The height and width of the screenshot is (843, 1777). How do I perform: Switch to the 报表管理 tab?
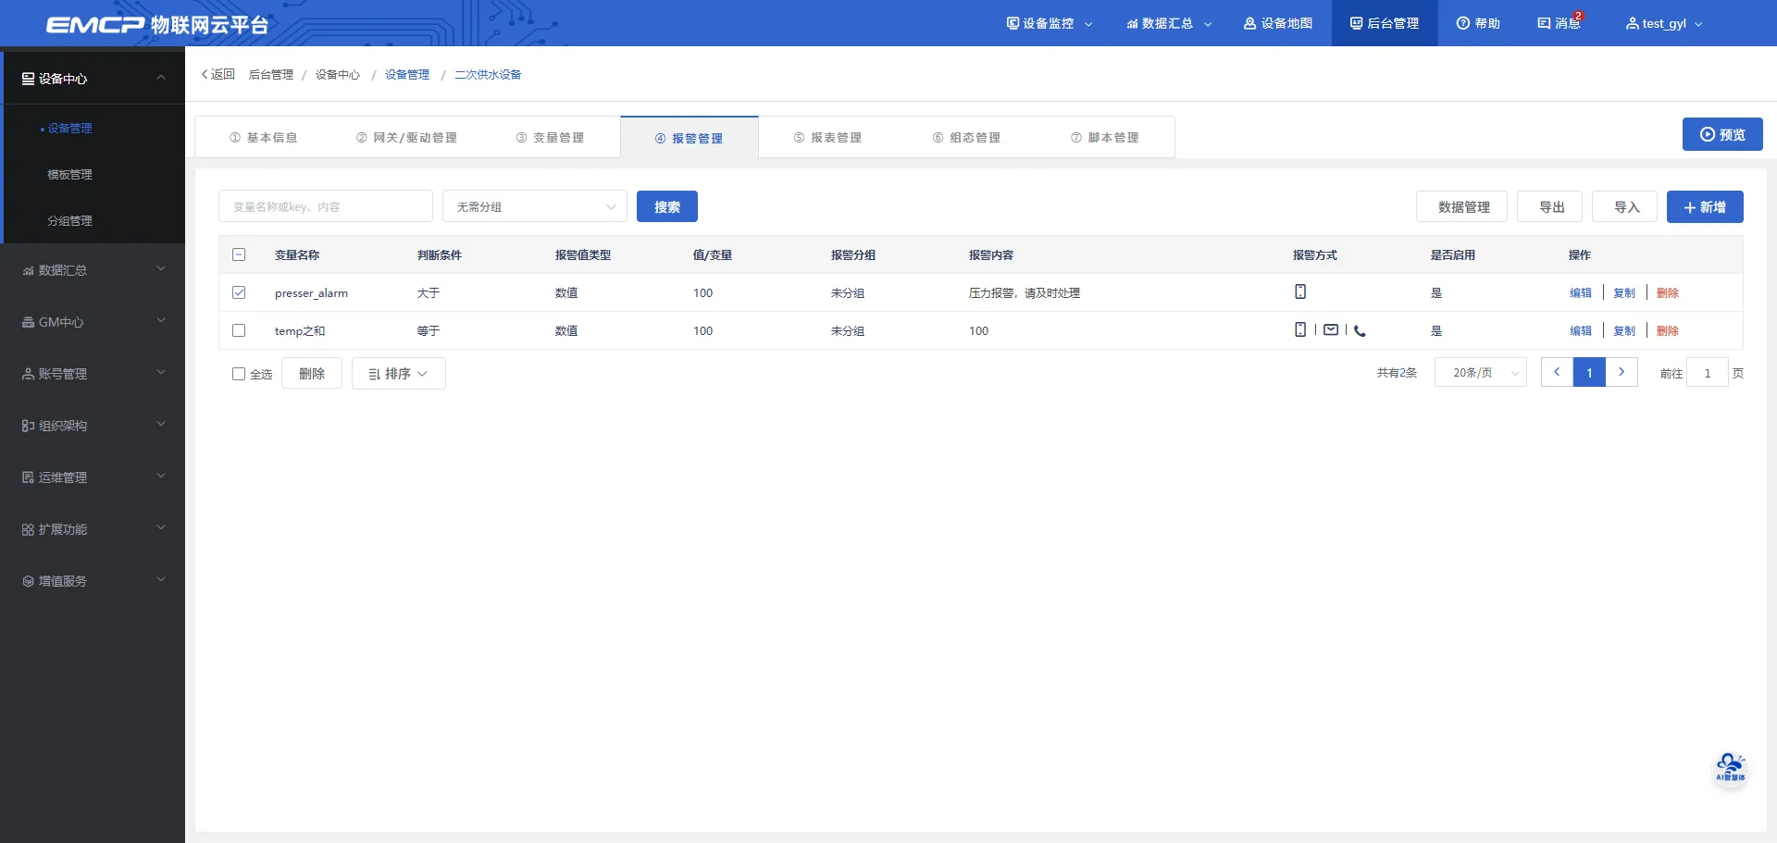(827, 137)
